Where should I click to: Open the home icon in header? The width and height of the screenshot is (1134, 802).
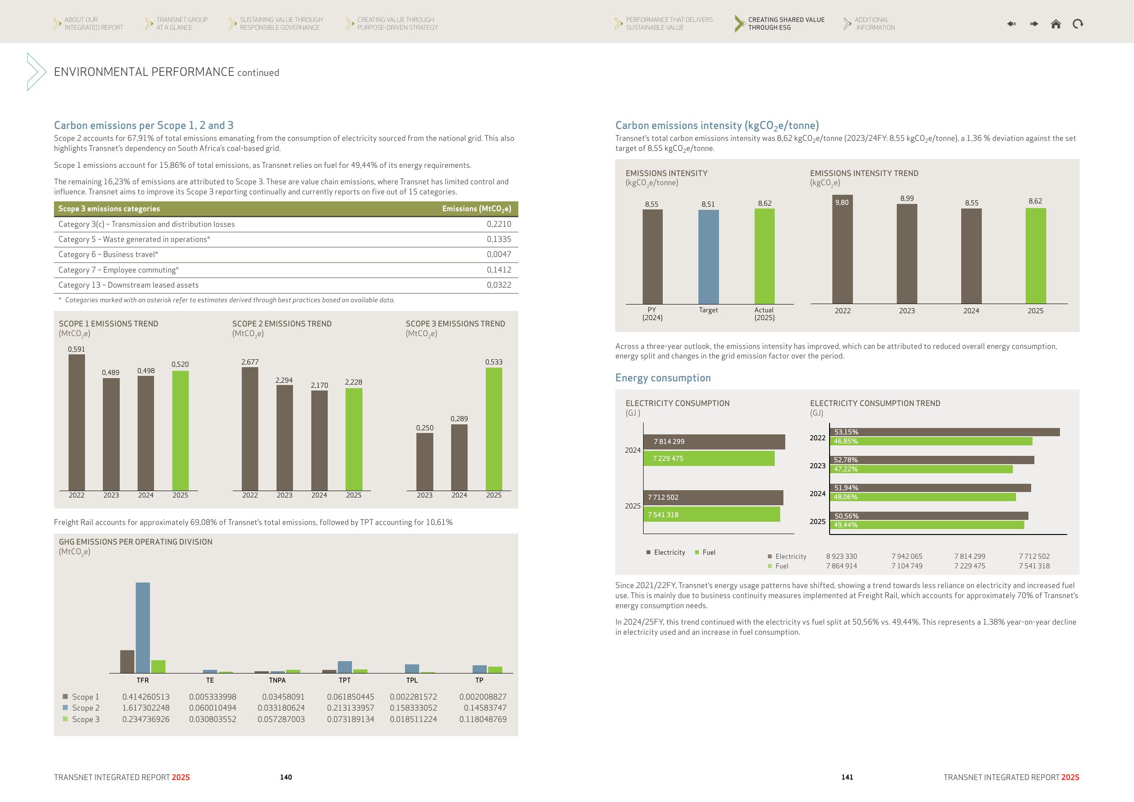1055,24
